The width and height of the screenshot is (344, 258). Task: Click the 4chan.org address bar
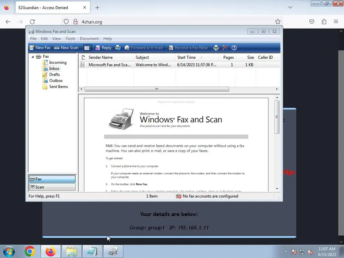[171, 22]
